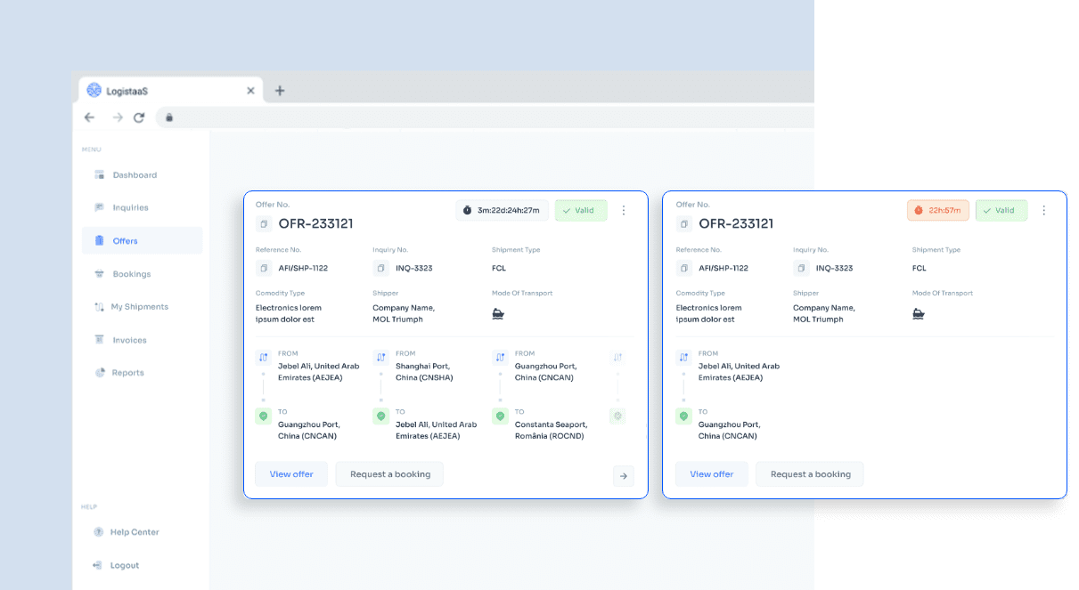Click the browser reload icon
1079x590 pixels.
click(139, 117)
